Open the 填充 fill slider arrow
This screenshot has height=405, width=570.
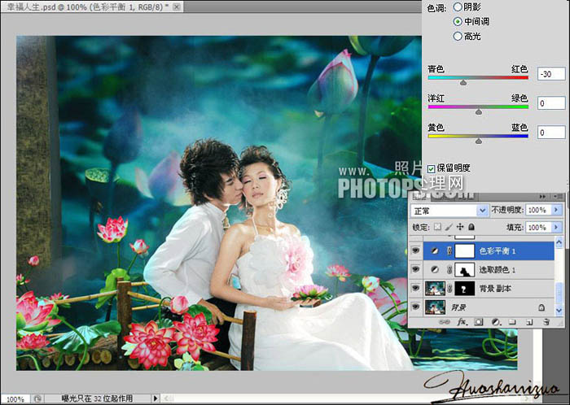point(557,226)
